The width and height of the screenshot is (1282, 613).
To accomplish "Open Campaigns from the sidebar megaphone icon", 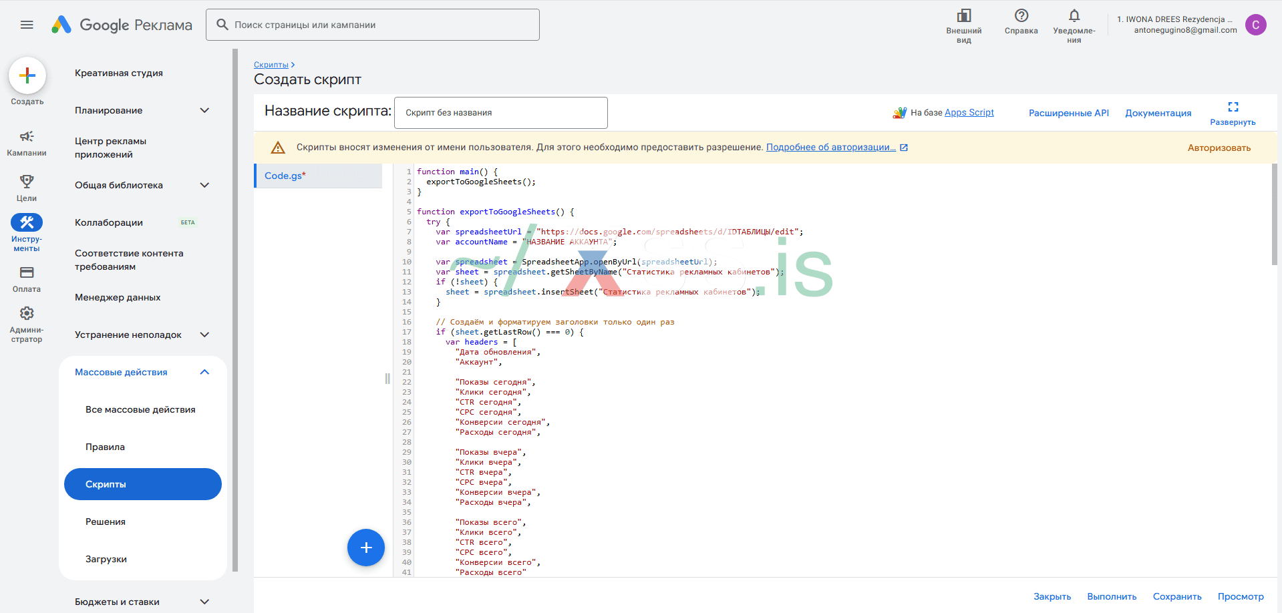I will point(27,137).
